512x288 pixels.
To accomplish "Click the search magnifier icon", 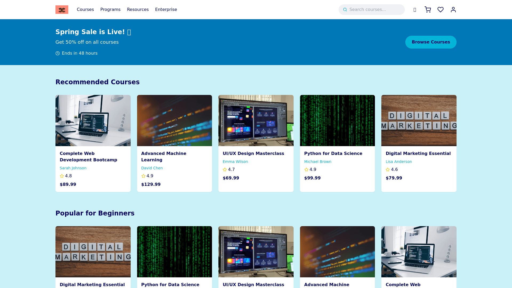I will 345,10.
